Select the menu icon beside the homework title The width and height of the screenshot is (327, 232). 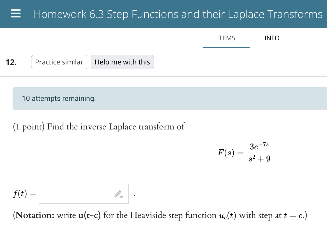(16, 13)
